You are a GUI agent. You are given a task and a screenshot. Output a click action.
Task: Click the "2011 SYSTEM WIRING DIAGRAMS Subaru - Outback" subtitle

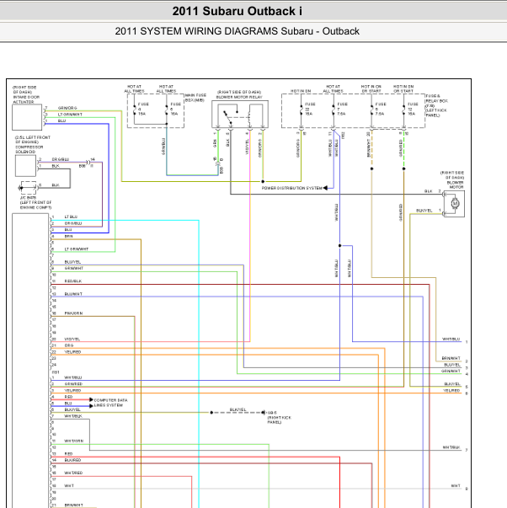(237, 31)
